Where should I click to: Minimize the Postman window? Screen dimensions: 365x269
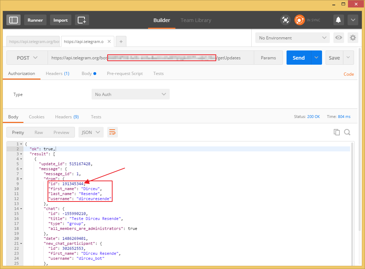tap(333, 4)
